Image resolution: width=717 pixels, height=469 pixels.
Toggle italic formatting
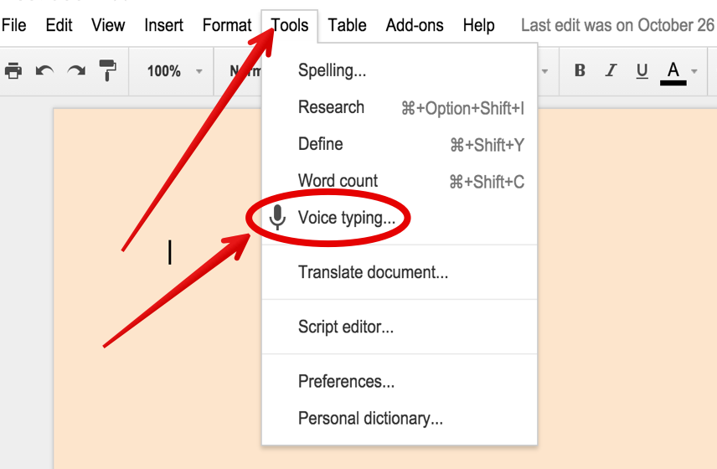pyautogui.click(x=611, y=71)
